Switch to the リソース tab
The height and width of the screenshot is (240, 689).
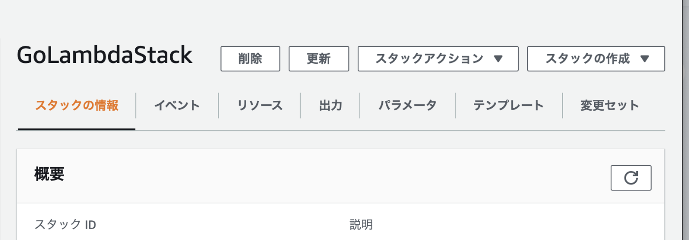pyautogui.click(x=259, y=105)
